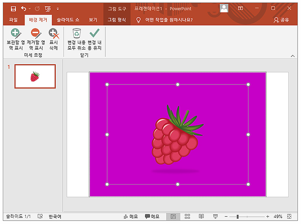
Task: Click the bottom-middle marquee handle
Action: pos(178,184)
